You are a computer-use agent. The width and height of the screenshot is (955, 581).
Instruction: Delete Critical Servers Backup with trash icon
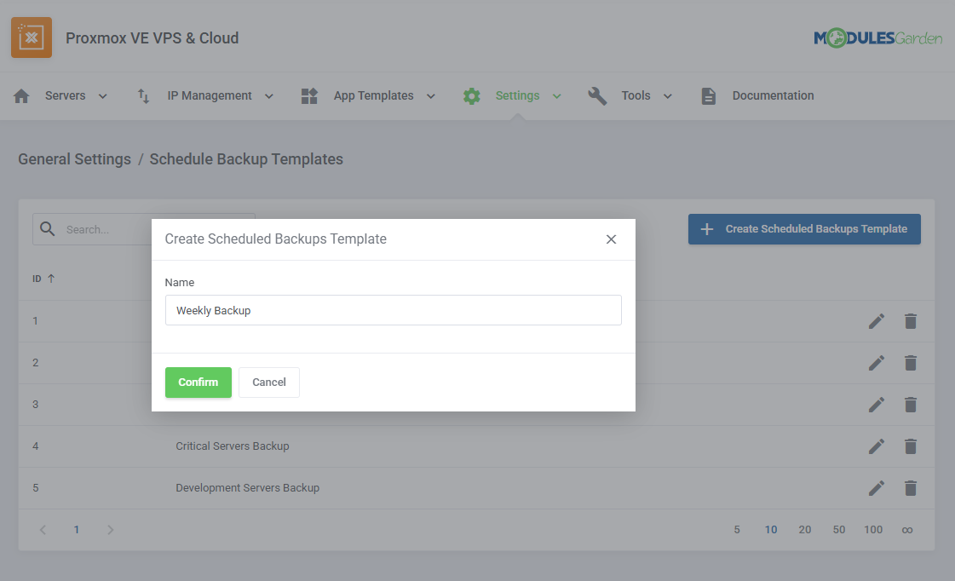tap(911, 446)
